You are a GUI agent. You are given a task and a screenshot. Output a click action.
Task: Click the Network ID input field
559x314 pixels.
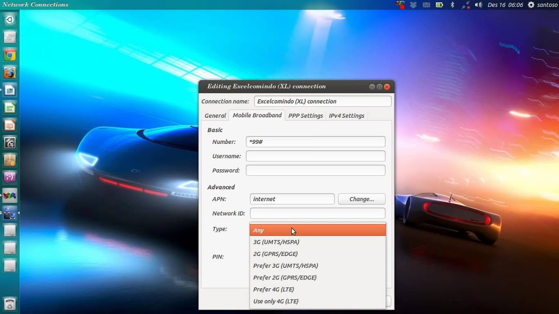tap(317, 213)
